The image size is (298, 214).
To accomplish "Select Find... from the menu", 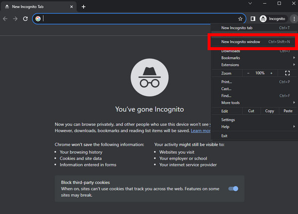I will click(x=254, y=96).
